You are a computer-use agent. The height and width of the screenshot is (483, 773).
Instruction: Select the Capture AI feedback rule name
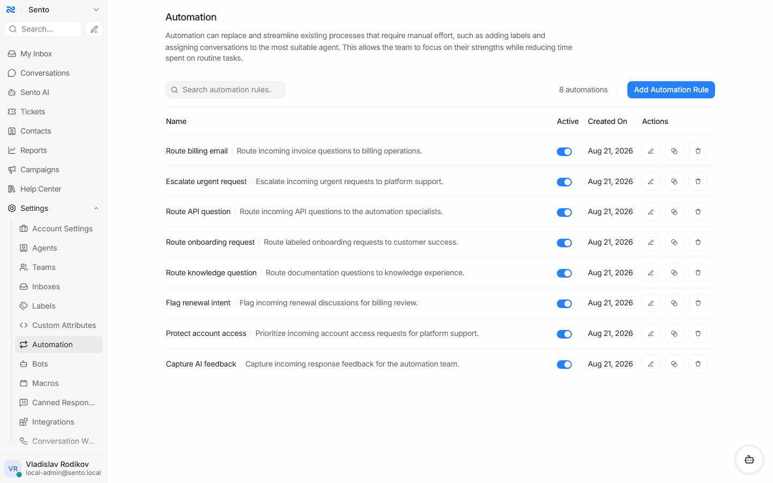click(201, 364)
